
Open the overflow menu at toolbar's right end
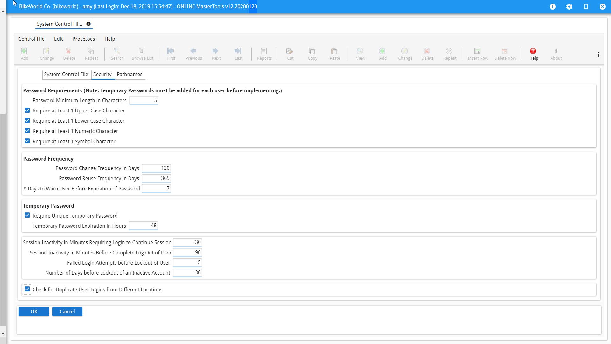tap(598, 54)
